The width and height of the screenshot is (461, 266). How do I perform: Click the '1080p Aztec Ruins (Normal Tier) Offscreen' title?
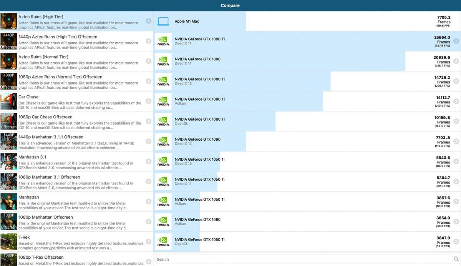point(60,77)
